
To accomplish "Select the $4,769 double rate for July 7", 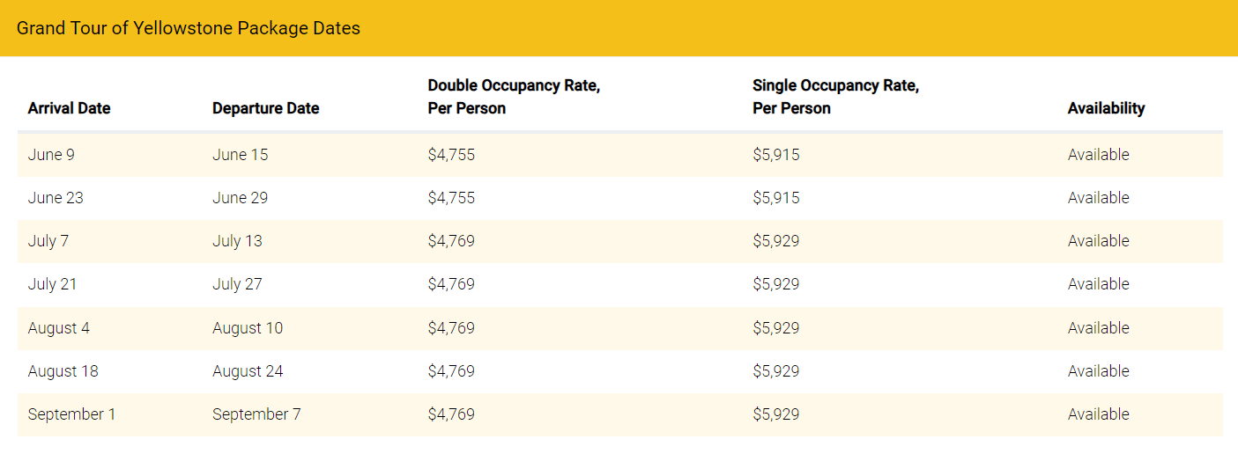I will pos(451,241).
